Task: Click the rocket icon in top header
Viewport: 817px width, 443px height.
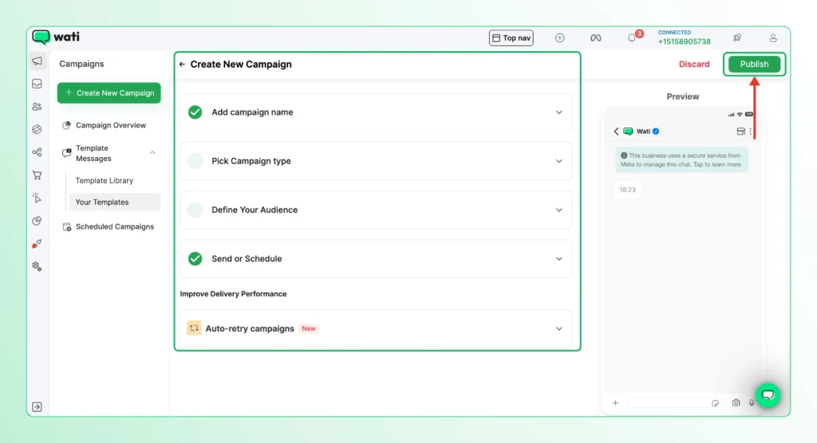Action: pyautogui.click(x=737, y=37)
